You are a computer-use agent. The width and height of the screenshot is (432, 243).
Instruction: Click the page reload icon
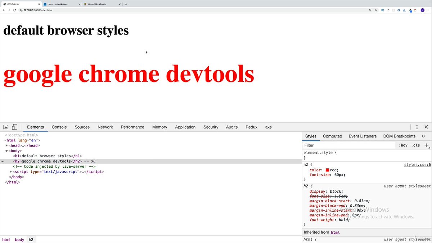pyautogui.click(x=14, y=10)
